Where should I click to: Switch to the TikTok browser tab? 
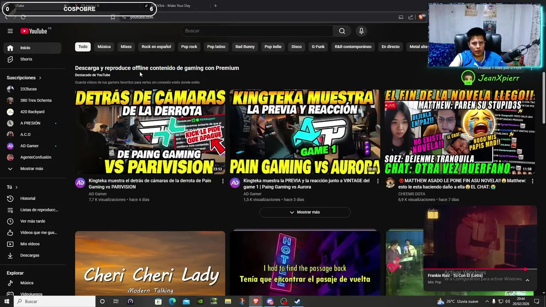tap(175, 6)
